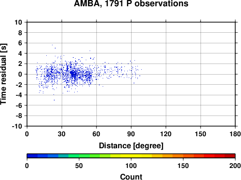Click colorbar tick label 200

point(235,166)
